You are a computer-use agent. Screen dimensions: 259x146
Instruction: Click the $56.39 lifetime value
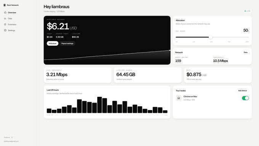click(x=75, y=37)
